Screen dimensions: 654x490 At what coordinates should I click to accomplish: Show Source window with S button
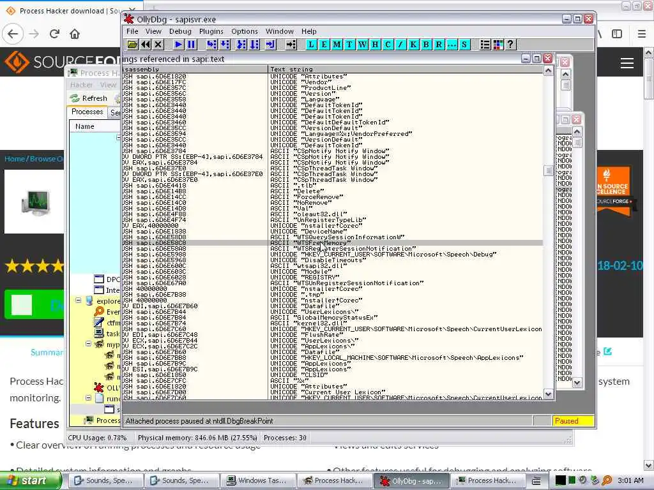click(464, 45)
